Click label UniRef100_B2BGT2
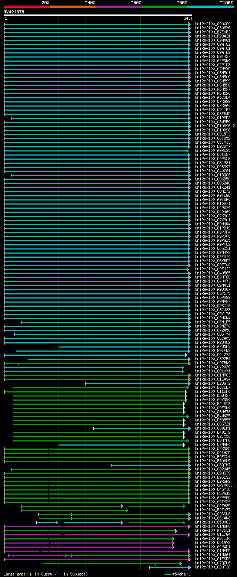 [213, 384]
